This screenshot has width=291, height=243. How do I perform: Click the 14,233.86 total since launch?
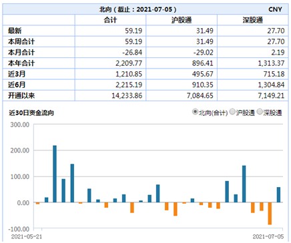(x=127, y=95)
